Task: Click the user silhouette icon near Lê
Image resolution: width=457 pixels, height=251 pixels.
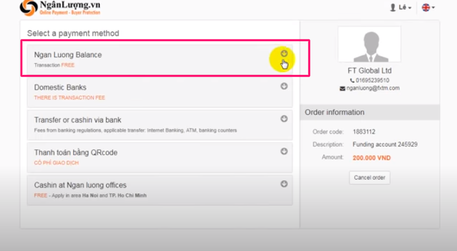Action: coord(393,8)
